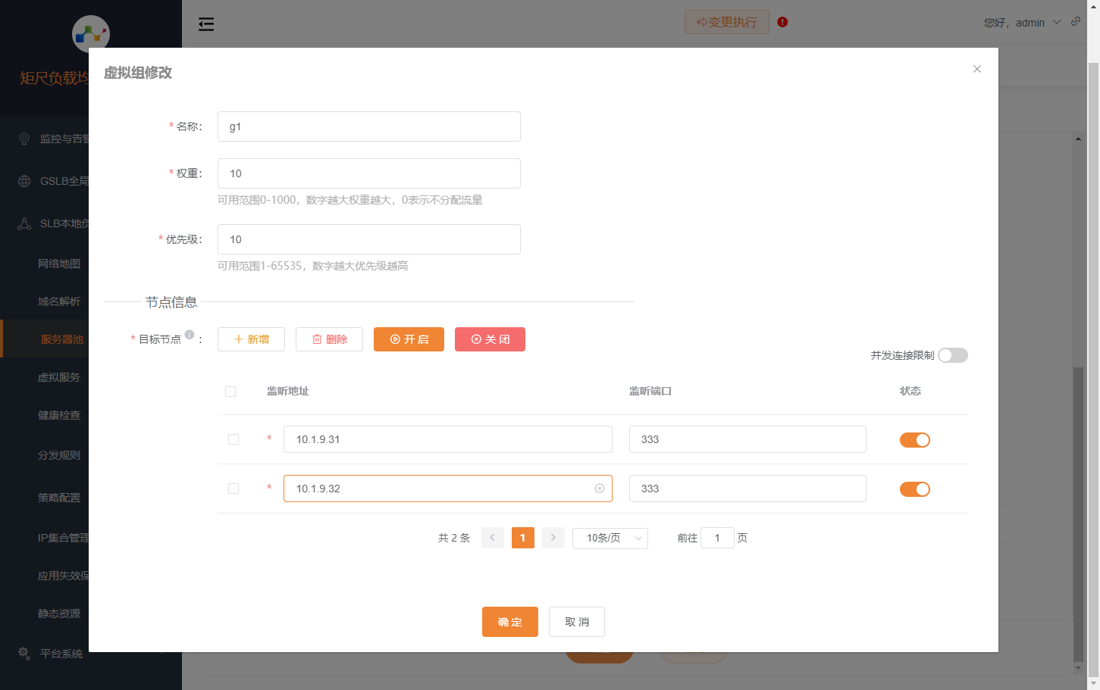Click the 权重 input field
1100x690 pixels.
pos(368,173)
